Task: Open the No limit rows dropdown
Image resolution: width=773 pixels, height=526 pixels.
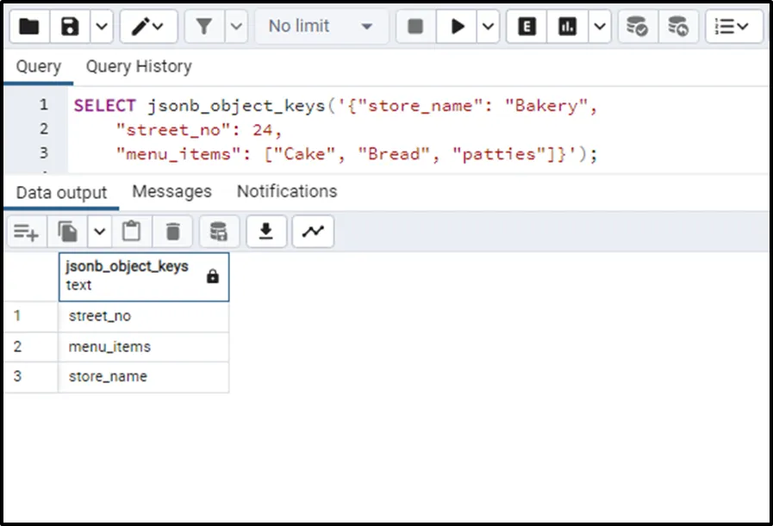Action: [x=321, y=27]
